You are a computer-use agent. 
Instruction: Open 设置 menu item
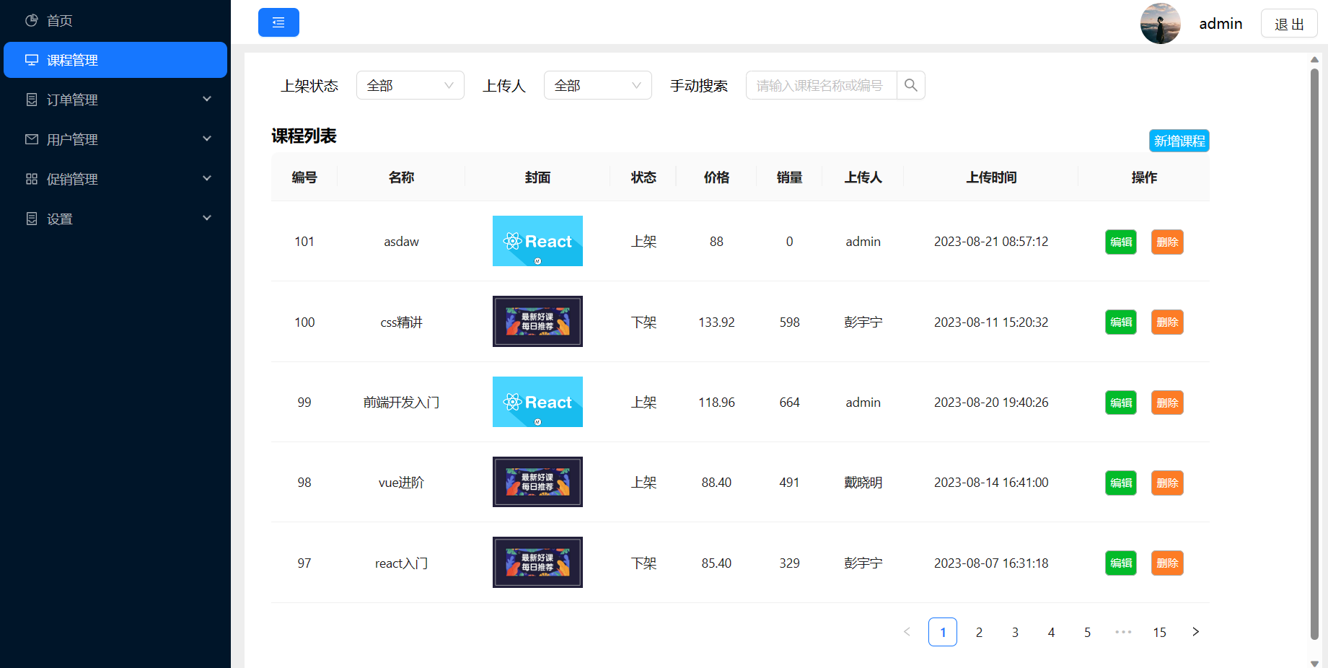click(x=115, y=219)
